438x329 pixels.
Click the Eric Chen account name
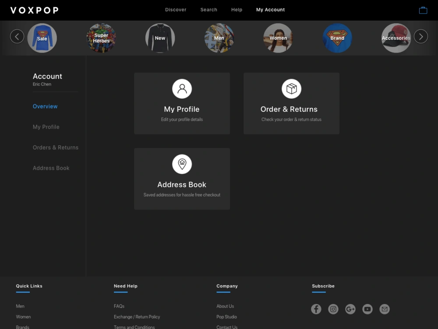tap(42, 84)
